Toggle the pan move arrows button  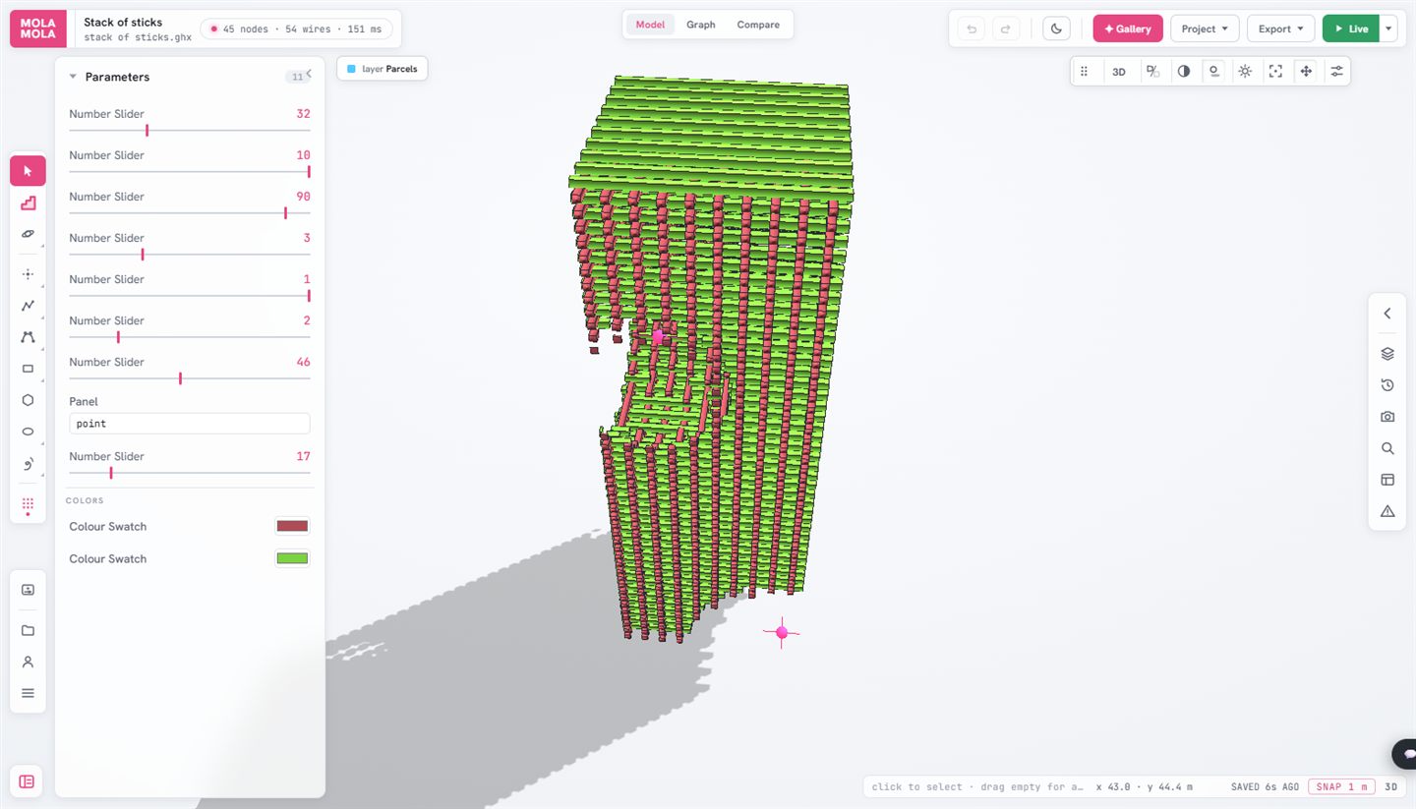pyautogui.click(x=1306, y=71)
